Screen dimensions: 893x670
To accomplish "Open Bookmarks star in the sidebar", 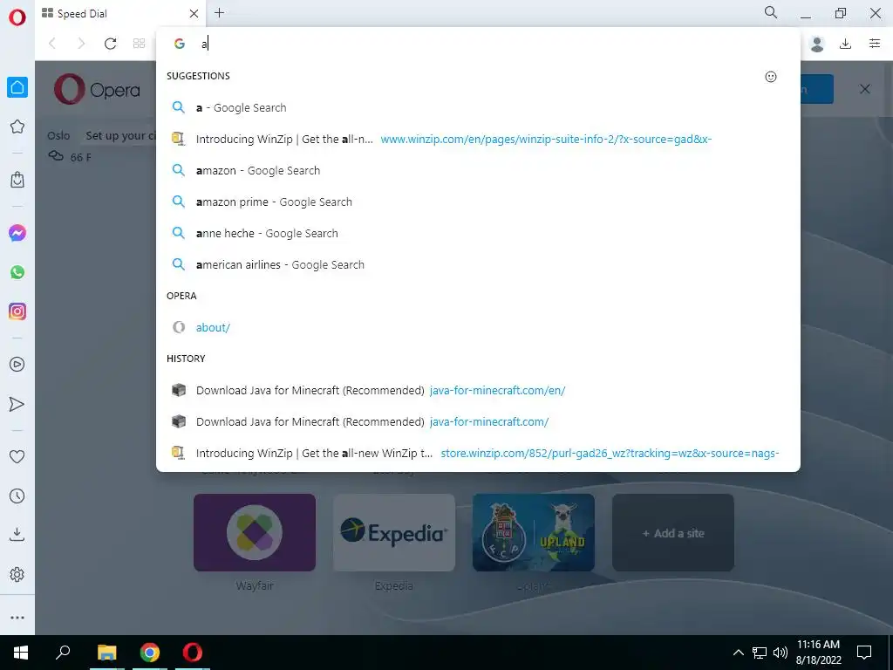I will coord(17,126).
